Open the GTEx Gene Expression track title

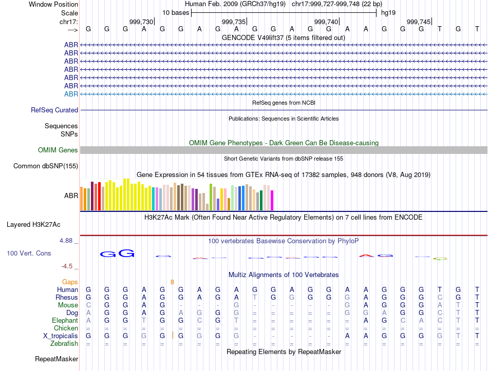[284, 175]
